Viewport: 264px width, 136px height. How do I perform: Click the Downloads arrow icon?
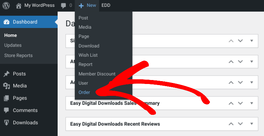click(x=6, y=123)
